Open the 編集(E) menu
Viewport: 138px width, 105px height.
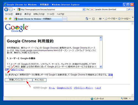[18, 14]
